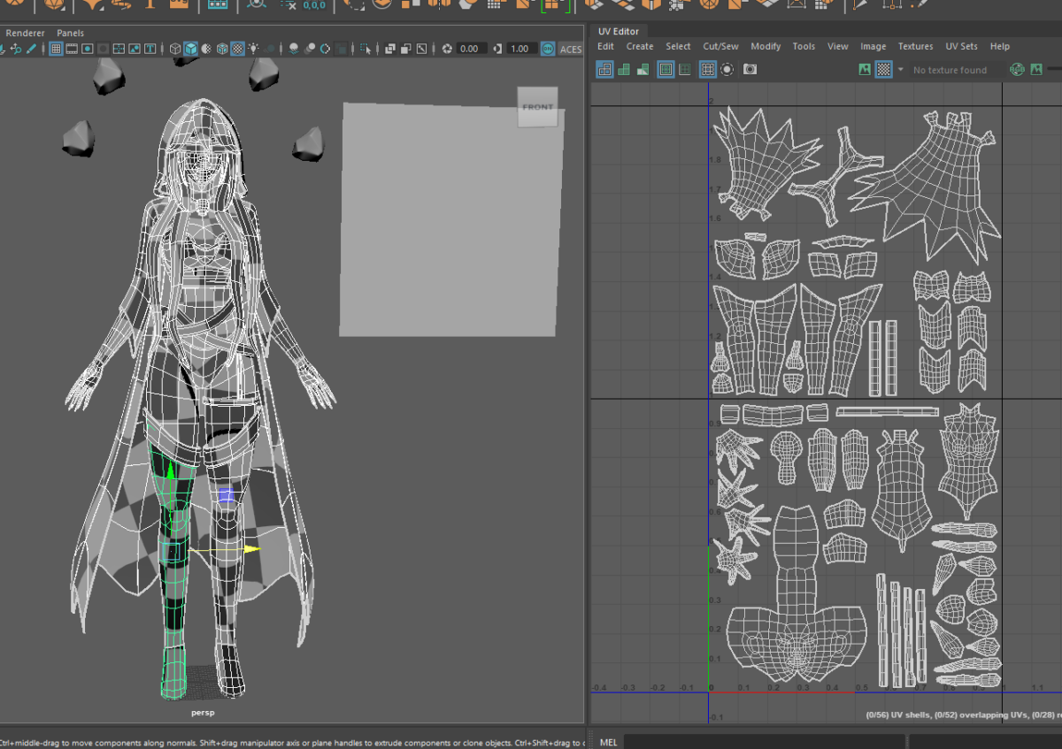Screen dimensions: 1062x749
Task: Click the use all lights bulb icon
Action: click(253, 49)
